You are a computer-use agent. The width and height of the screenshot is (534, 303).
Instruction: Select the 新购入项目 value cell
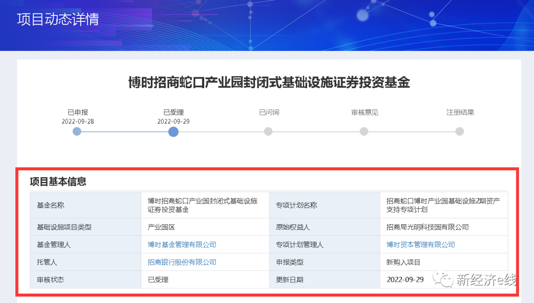[x=403, y=262]
